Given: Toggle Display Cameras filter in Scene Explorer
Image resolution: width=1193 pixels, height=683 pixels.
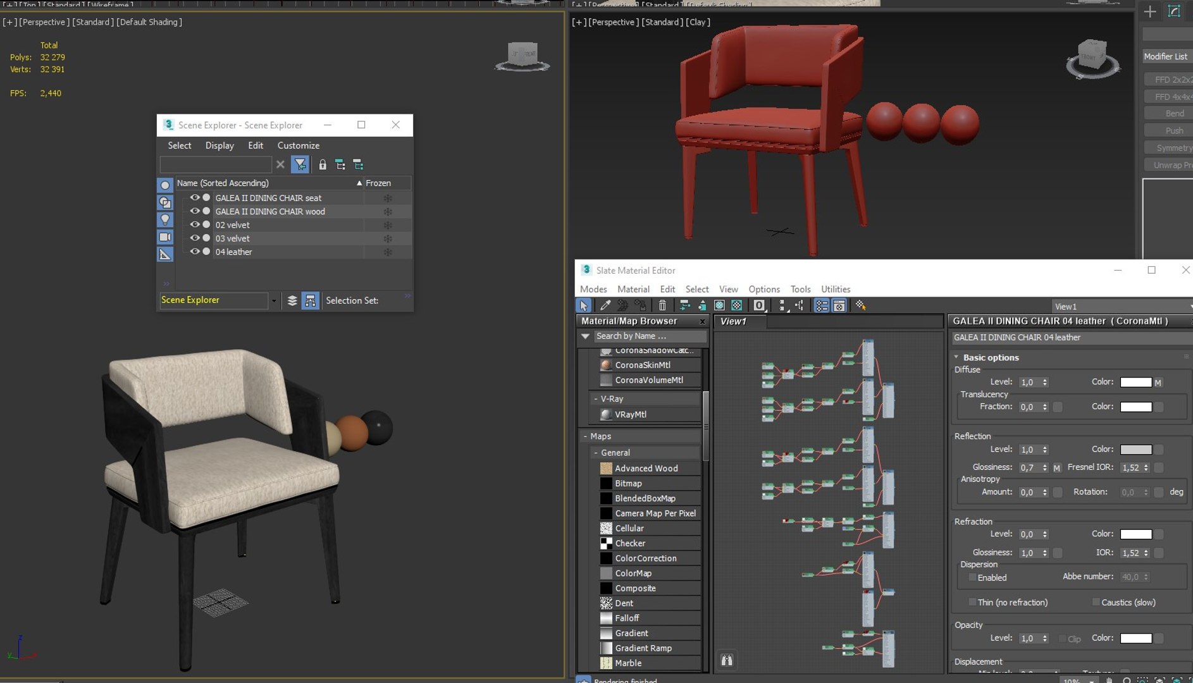Looking at the screenshot, I should 165,237.
